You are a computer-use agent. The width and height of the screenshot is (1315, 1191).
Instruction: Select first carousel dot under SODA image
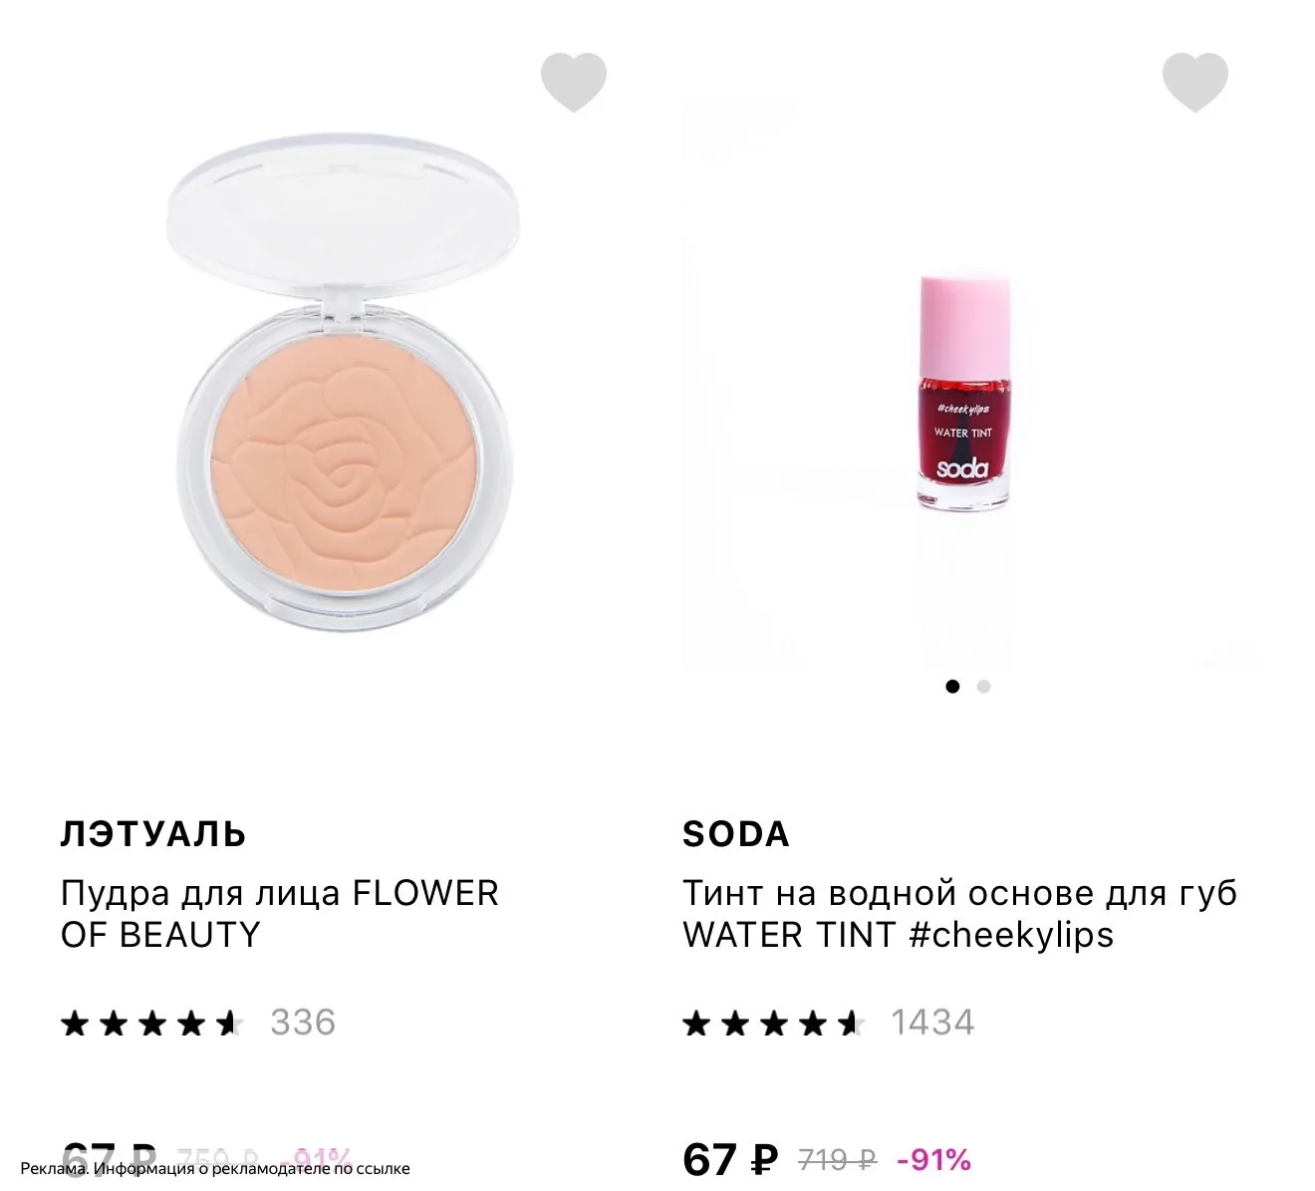click(x=952, y=687)
